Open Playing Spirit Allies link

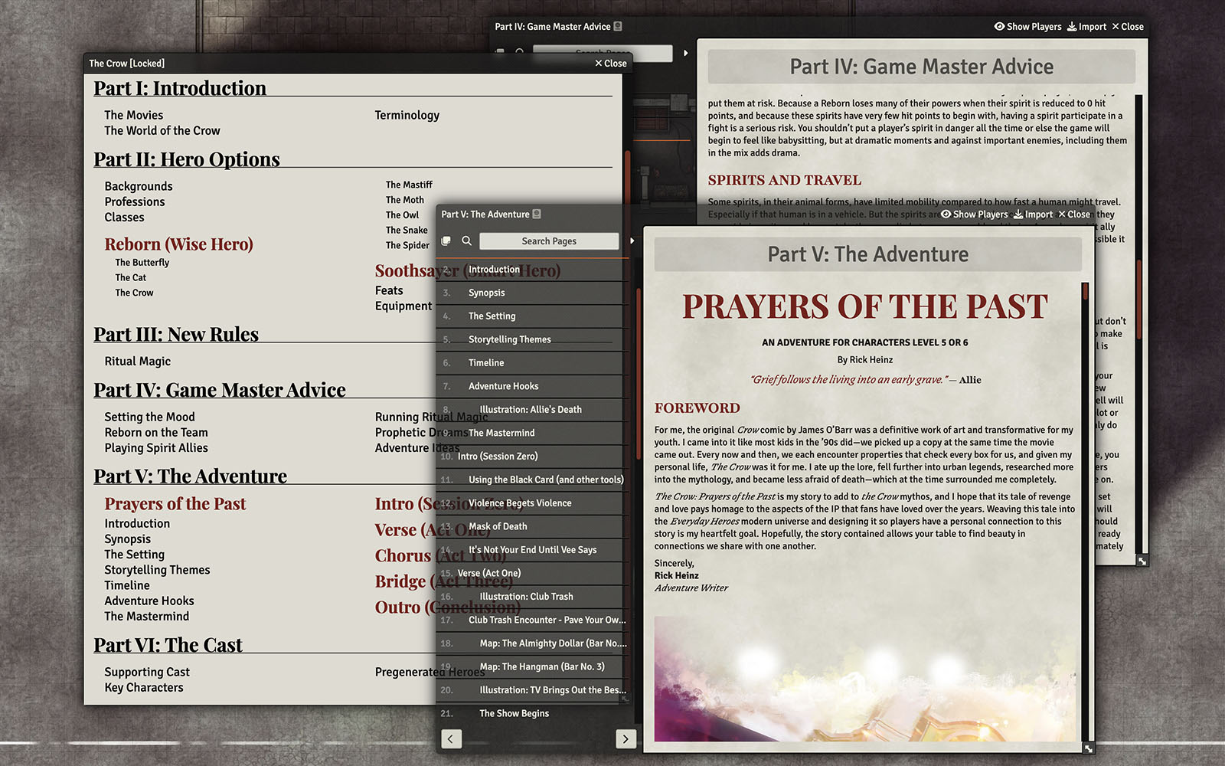click(156, 447)
